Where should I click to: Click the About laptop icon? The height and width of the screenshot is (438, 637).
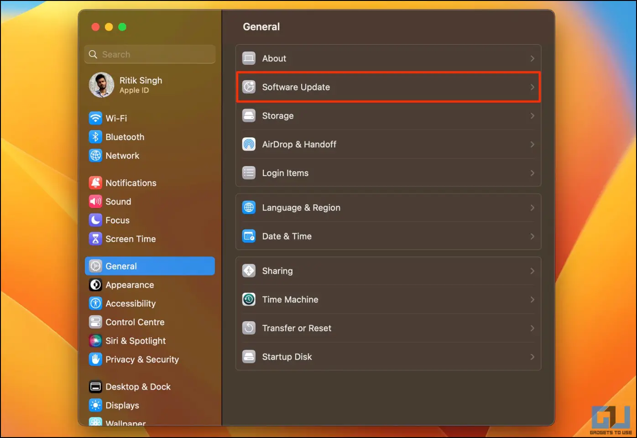pyautogui.click(x=249, y=58)
